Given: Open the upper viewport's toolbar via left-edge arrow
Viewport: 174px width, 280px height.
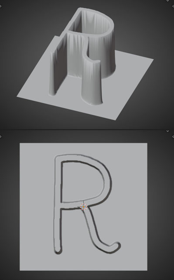Looking at the screenshot, I should pos(1,6).
